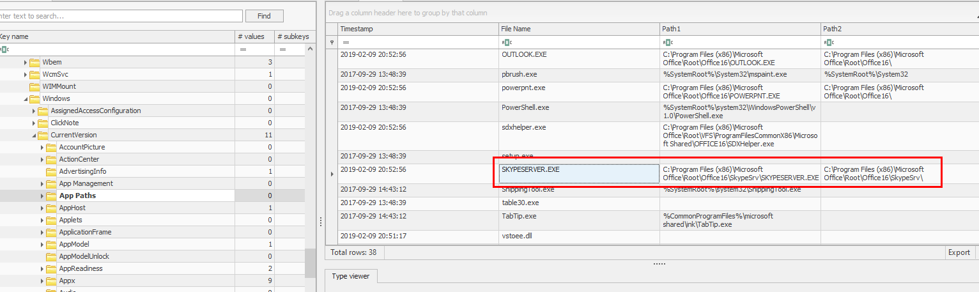Image resolution: width=979 pixels, height=292 pixels.
Task: Open the File Name filter operator icon
Action: [x=507, y=42]
